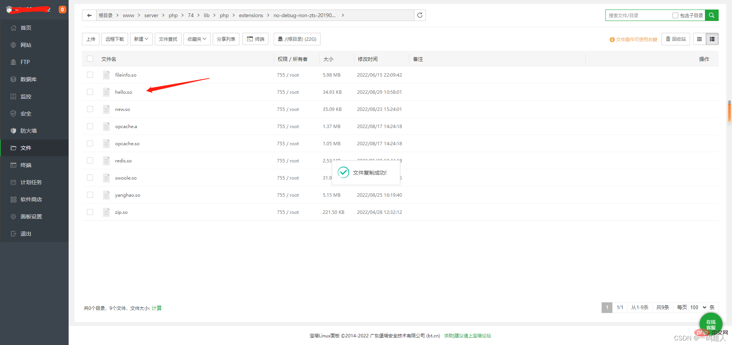The height and width of the screenshot is (345, 732).
Task: Open the 终端 toolbar button
Action: tap(255, 39)
